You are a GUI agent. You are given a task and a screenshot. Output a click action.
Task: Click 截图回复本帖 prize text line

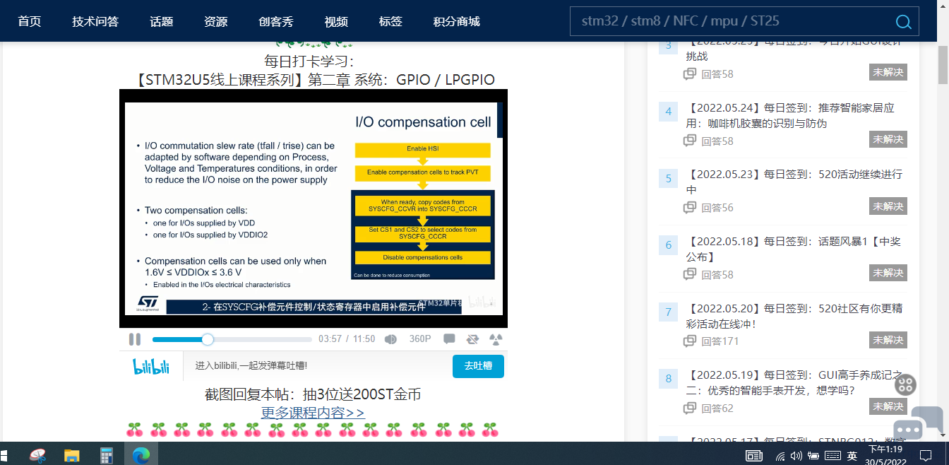click(313, 394)
